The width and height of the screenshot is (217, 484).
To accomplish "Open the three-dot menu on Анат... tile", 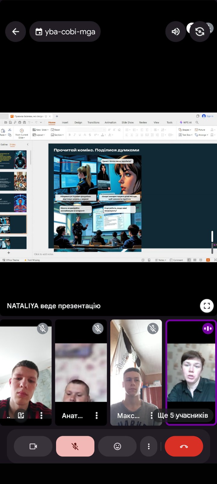I will [96, 415].
